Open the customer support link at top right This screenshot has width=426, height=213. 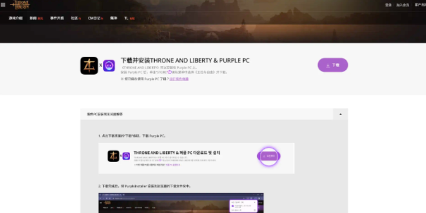coord(419,5)
